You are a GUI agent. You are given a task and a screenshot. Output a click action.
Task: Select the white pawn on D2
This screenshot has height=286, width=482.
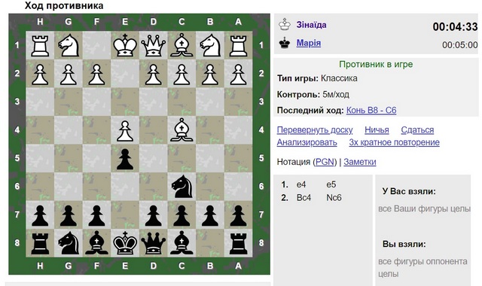[153, 74]
